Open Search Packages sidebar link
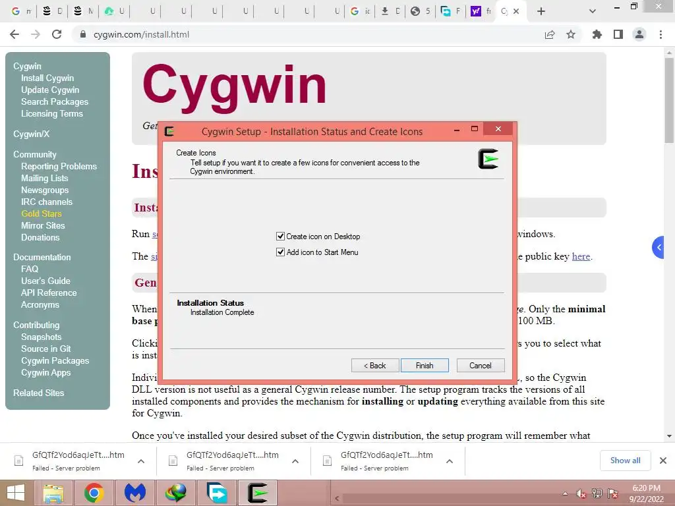Screen dimensions: 675x506 click(x=55, y=101)
